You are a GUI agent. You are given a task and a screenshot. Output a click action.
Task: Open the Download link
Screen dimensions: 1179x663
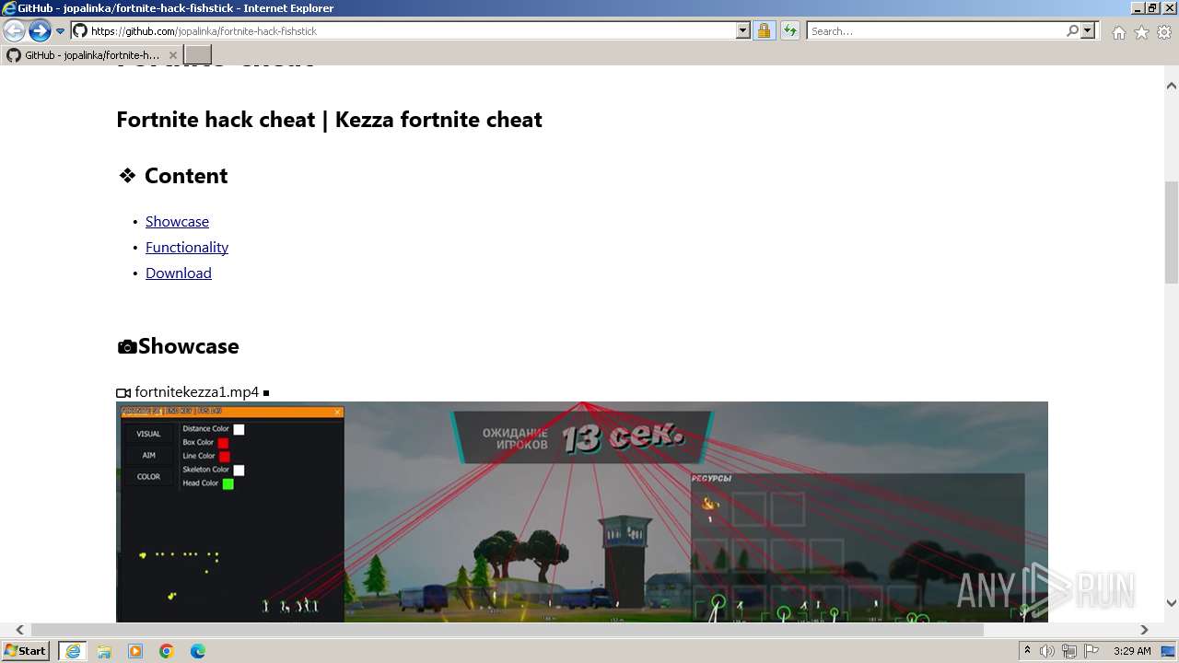tap(179, 273)
